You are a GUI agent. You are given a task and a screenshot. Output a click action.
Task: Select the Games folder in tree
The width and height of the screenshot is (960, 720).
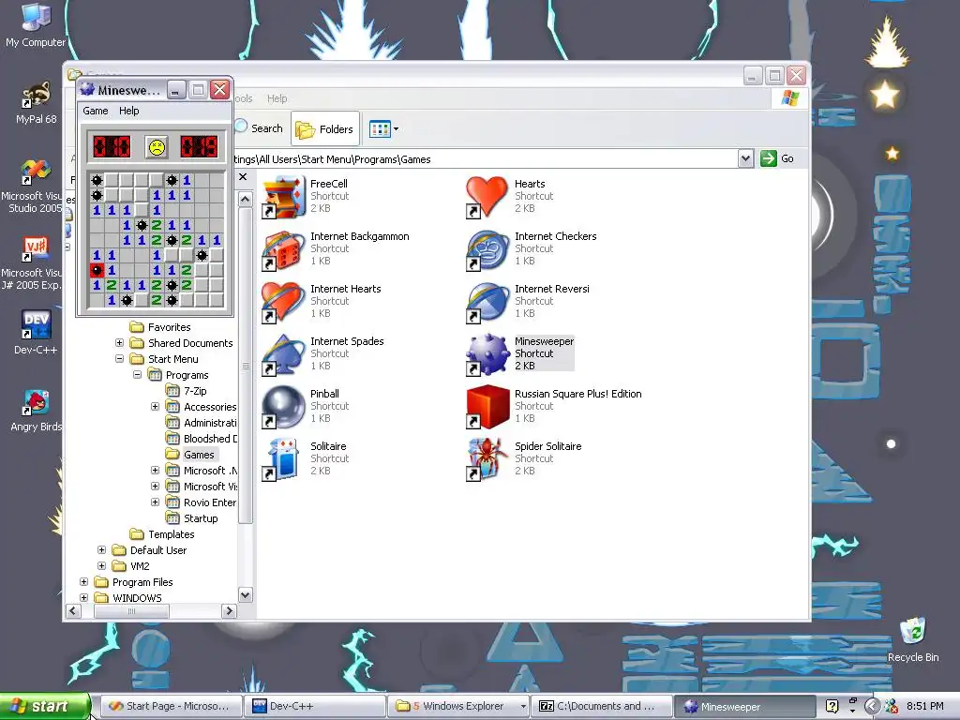(x=191, y=455)
